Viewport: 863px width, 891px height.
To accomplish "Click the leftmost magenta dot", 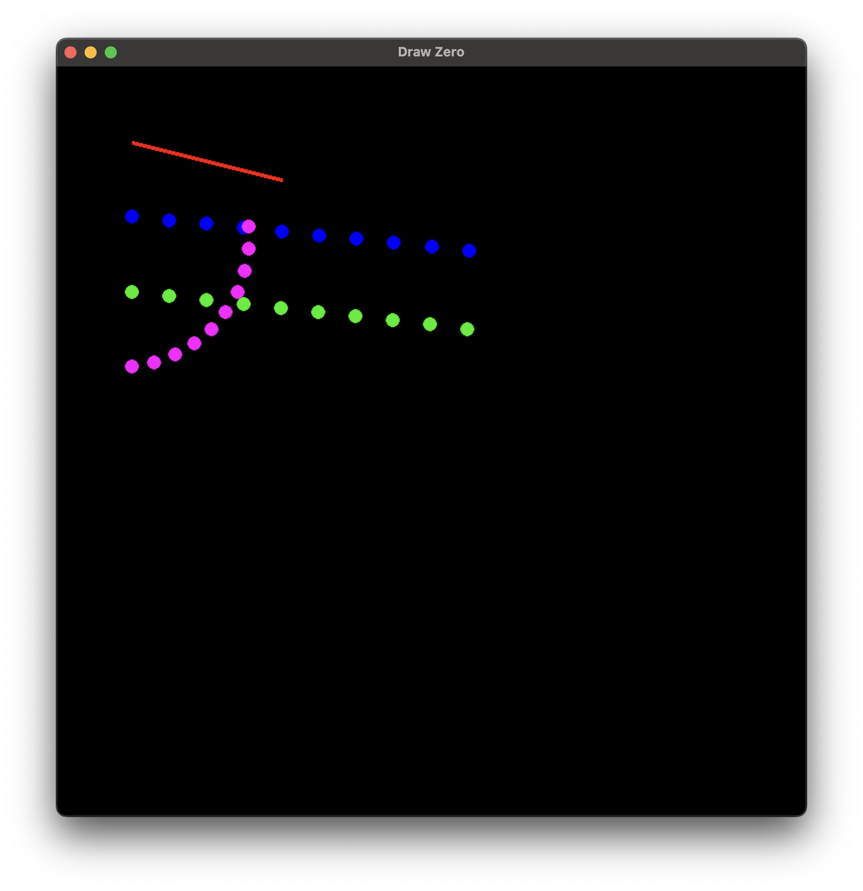I will point(132,366).
